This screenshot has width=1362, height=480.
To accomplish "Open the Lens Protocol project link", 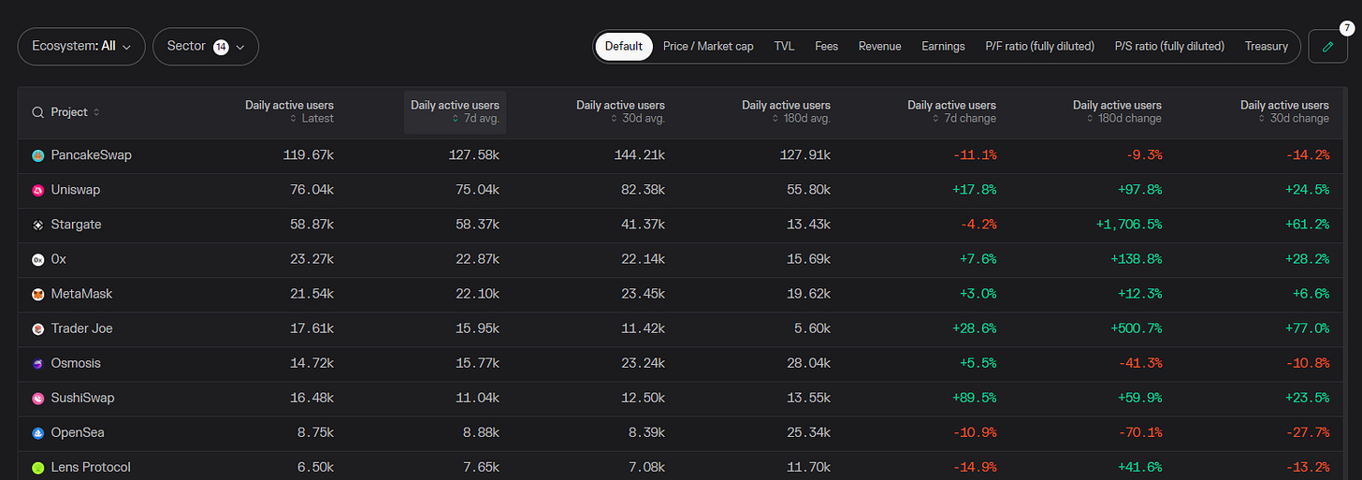I will (91, 467).
